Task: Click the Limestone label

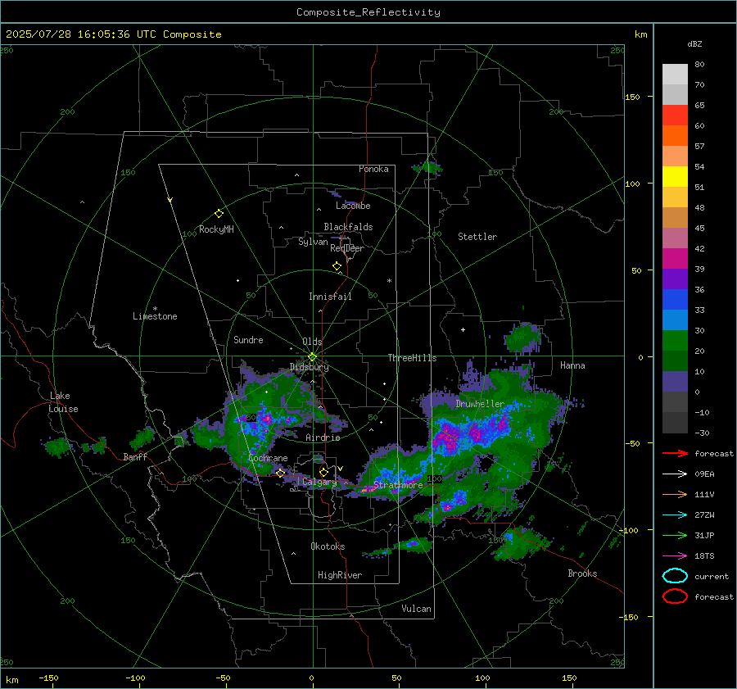Action: [155, 316]
